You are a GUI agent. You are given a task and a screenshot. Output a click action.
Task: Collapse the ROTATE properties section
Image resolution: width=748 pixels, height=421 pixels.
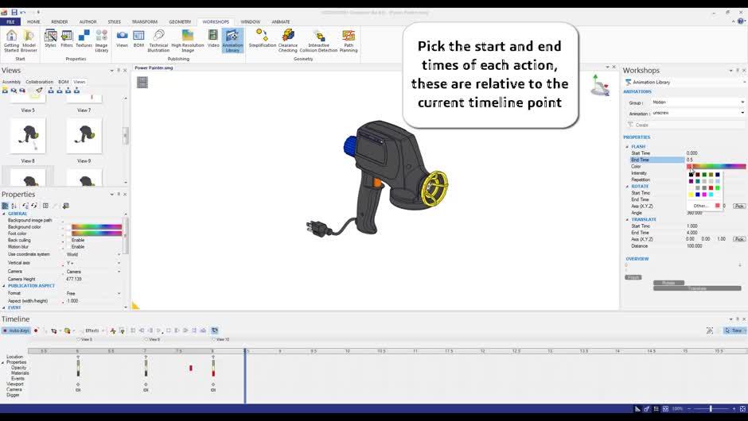tap(627, 187)
